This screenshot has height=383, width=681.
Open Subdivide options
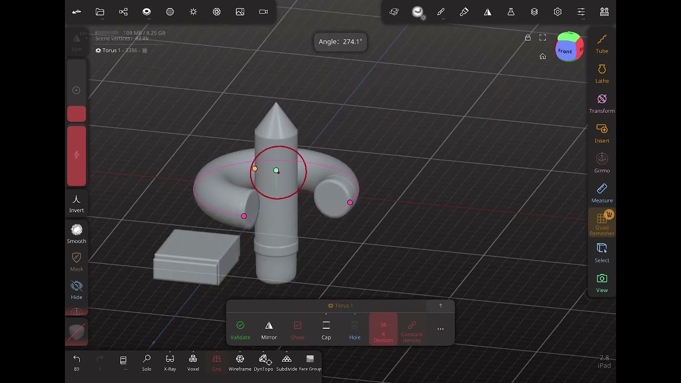[x=287, y=362]
